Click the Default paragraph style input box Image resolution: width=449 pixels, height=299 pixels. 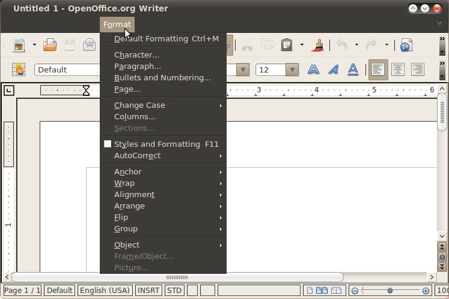[x=66, y=70]
